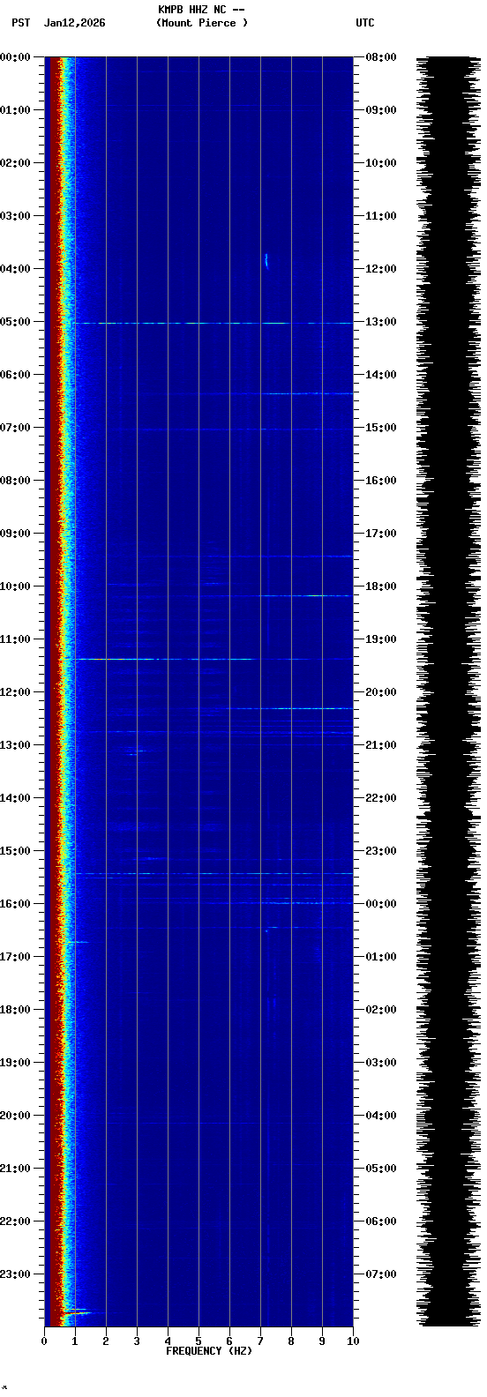The image size is (487, 1397).
Task: Select the 12:00 PST time label
Action: tap(15, 692)
